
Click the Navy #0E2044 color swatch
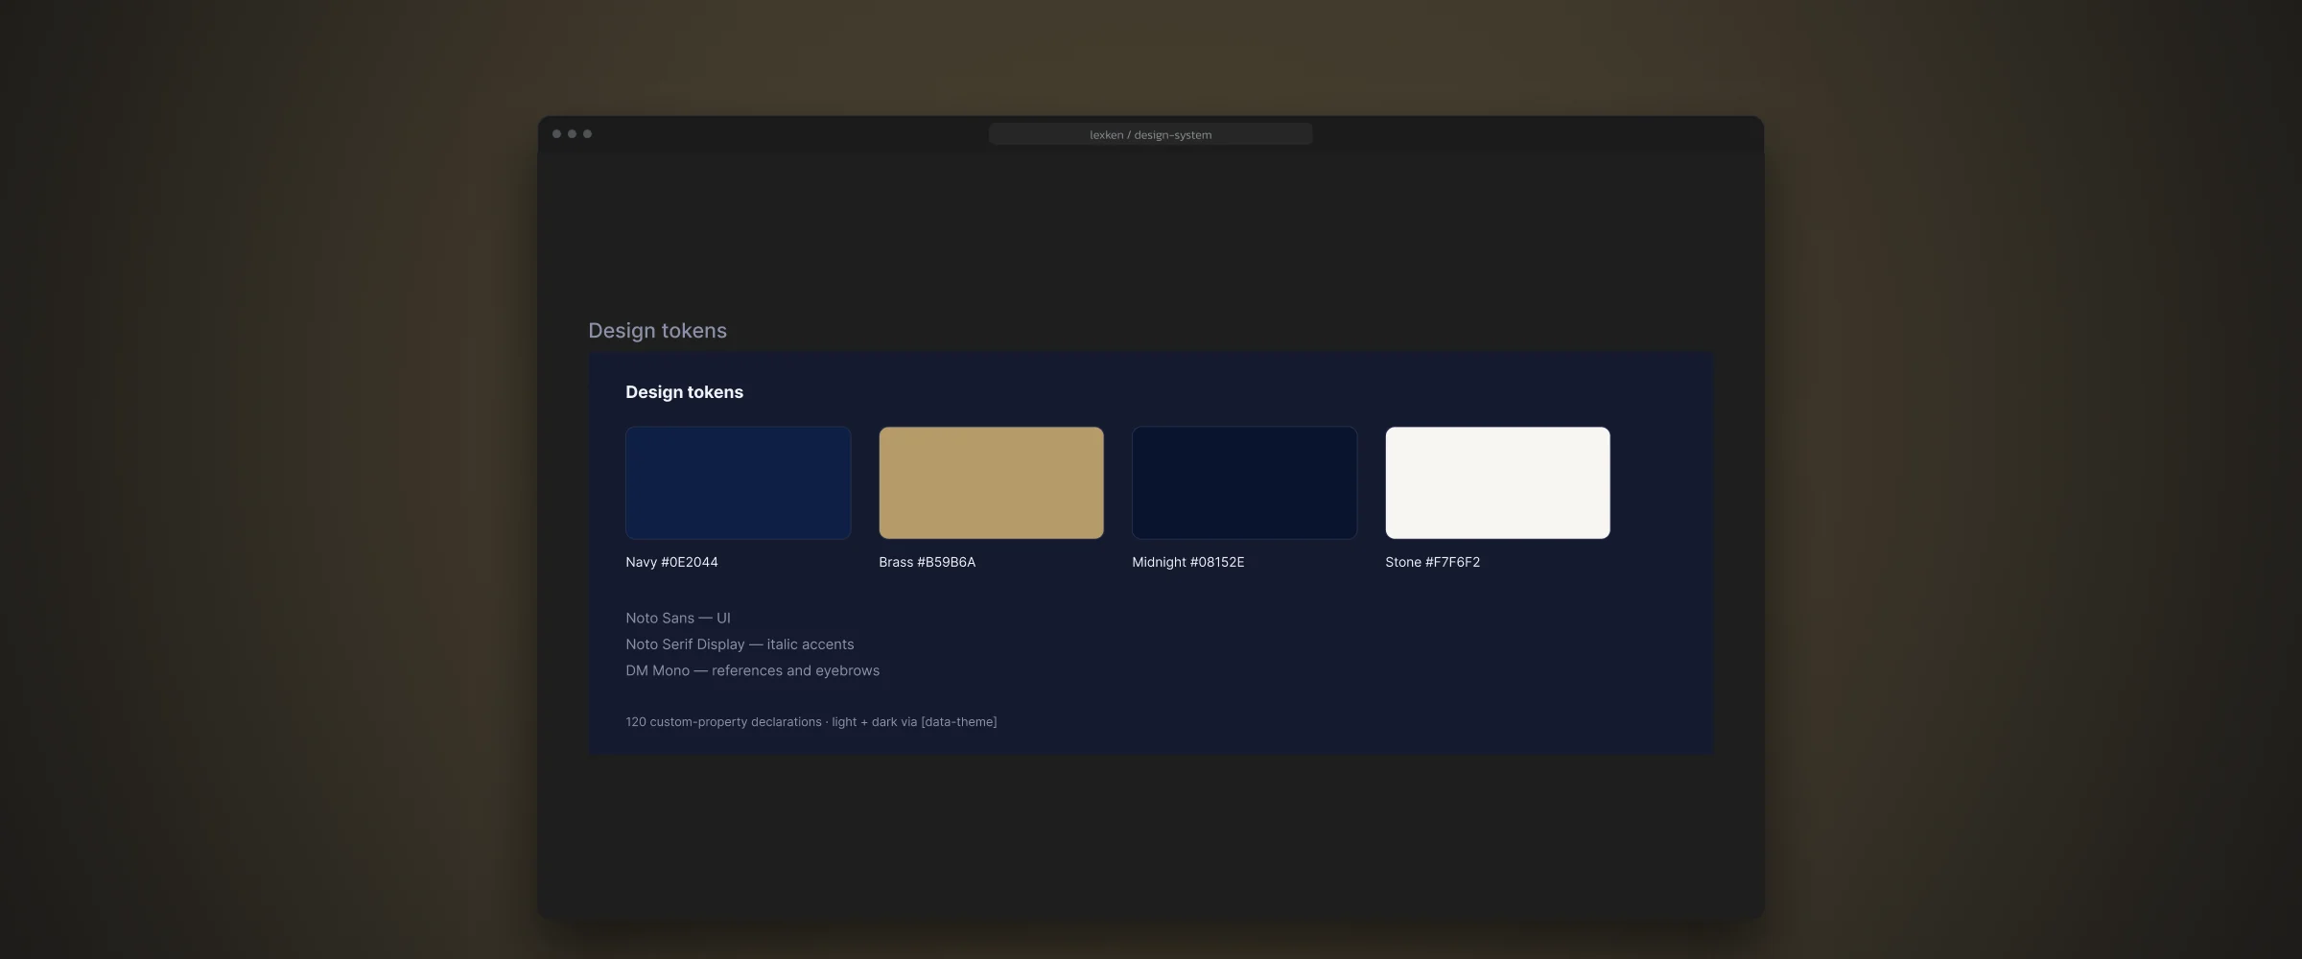coord(738,482)
